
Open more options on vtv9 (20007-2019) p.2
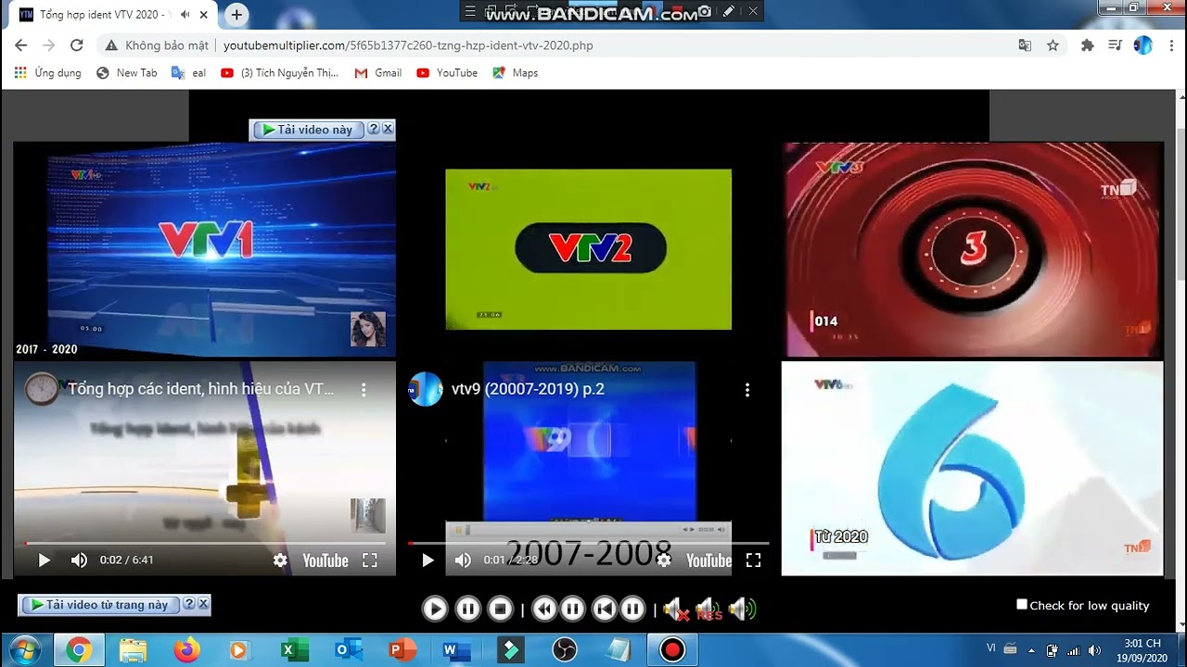click(x=747, y=390)
